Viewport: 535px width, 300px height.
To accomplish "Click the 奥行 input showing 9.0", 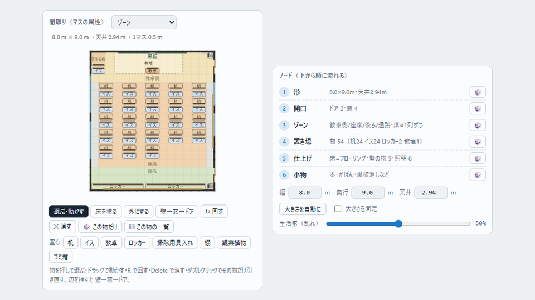I will [368, 193].
